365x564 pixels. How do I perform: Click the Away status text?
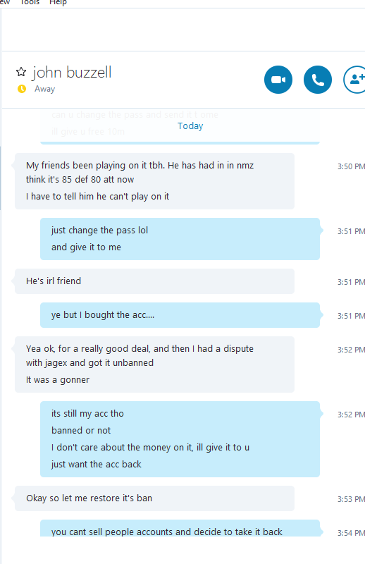point(44,89)
